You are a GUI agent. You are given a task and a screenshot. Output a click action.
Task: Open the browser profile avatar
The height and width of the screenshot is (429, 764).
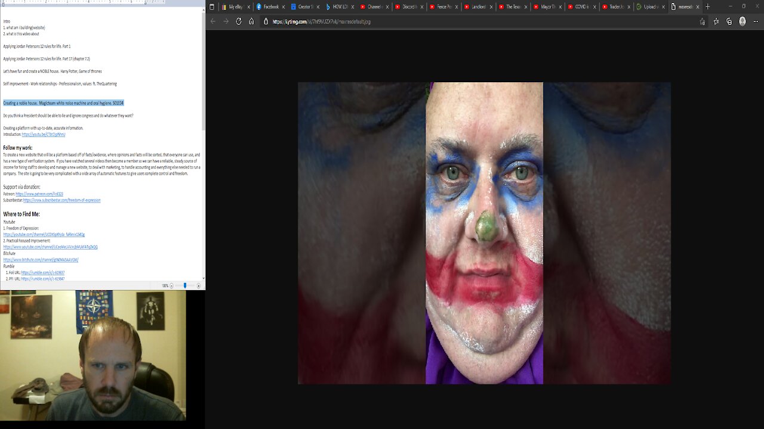coord(743,21)
